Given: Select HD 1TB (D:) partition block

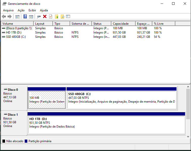Looking at the screenshot, I should 106,123.
